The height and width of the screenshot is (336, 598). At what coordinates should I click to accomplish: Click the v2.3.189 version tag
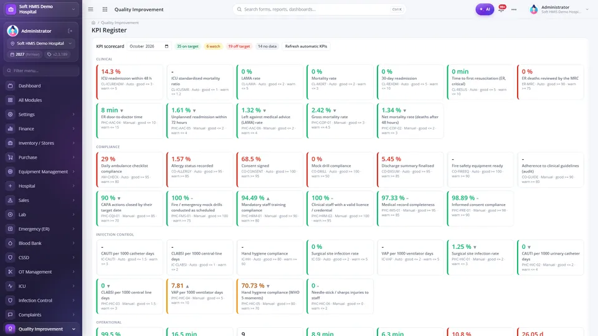click(57, 55)
